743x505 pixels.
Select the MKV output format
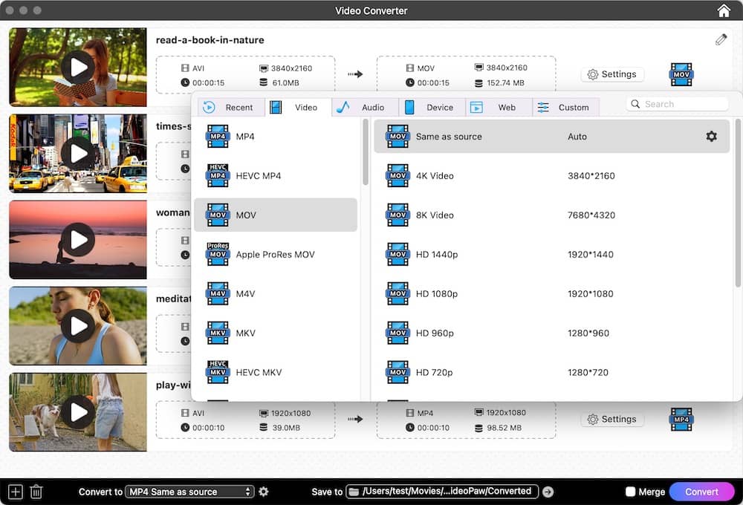(245, 333)
